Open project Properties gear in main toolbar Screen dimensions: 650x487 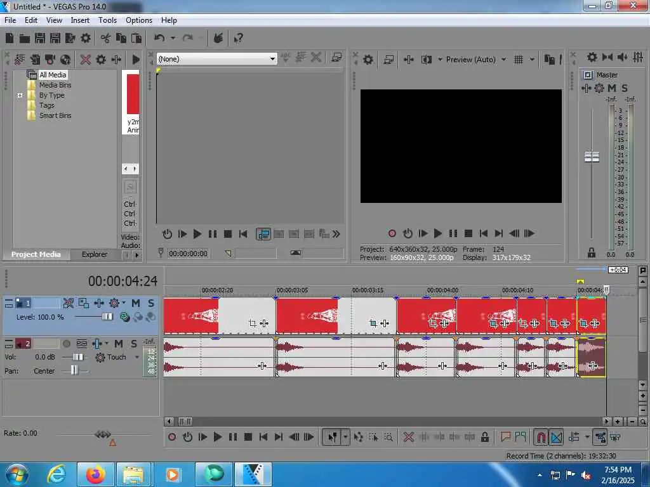tap(86, 39)
